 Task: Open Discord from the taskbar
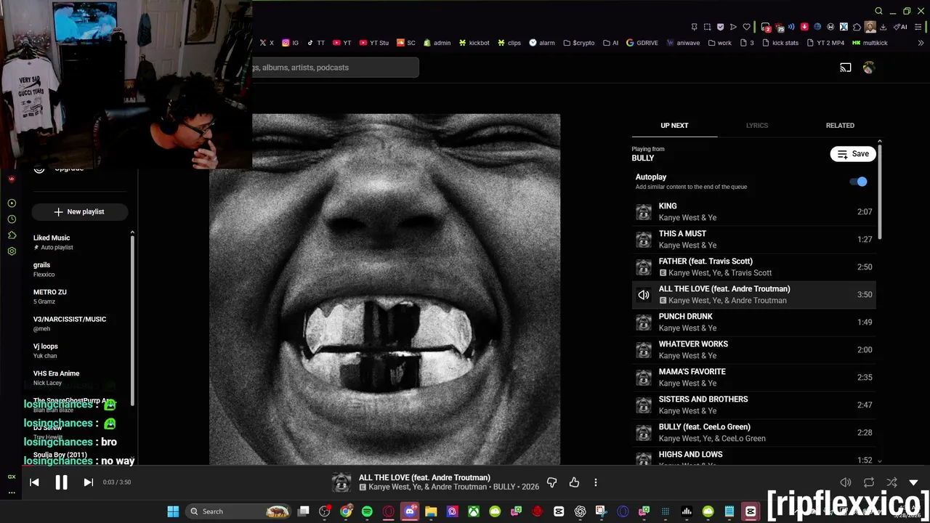pyautogui.click(x=410, y=511)
